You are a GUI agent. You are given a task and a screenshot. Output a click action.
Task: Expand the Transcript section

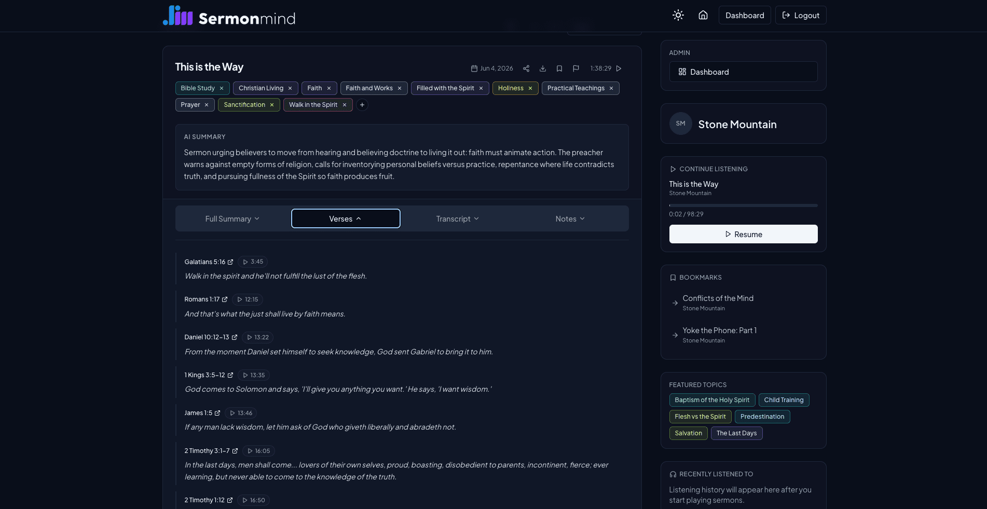pos(457,219)
